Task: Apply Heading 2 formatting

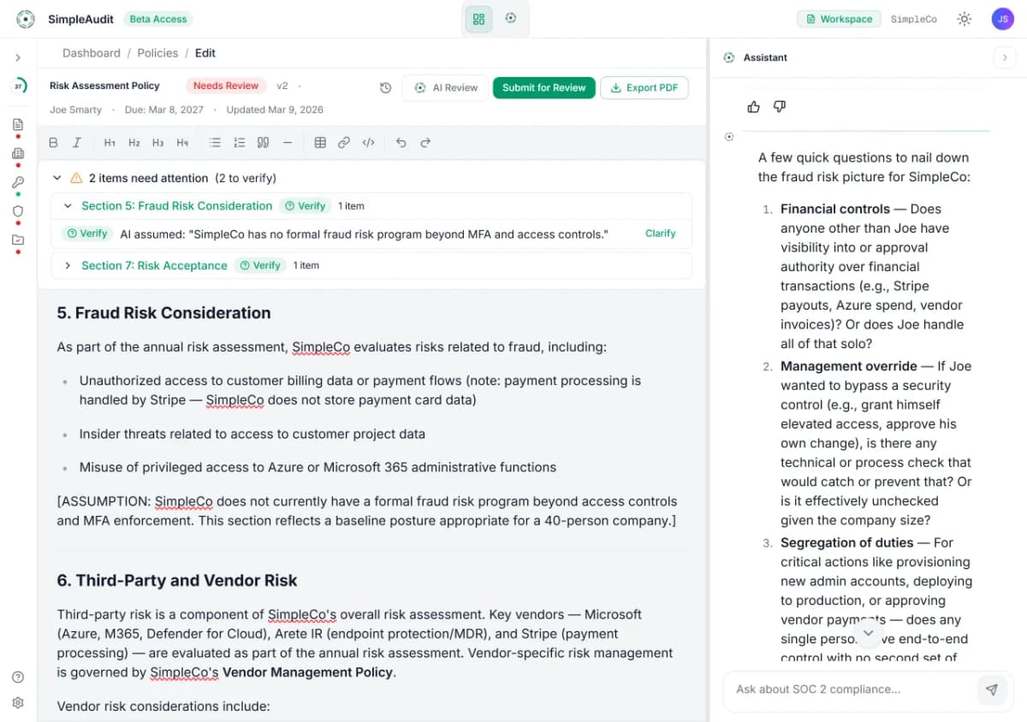Action: point(134,142)
